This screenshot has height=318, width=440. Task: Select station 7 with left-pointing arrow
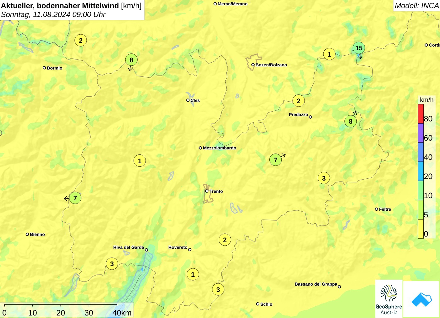pos(75,198)
